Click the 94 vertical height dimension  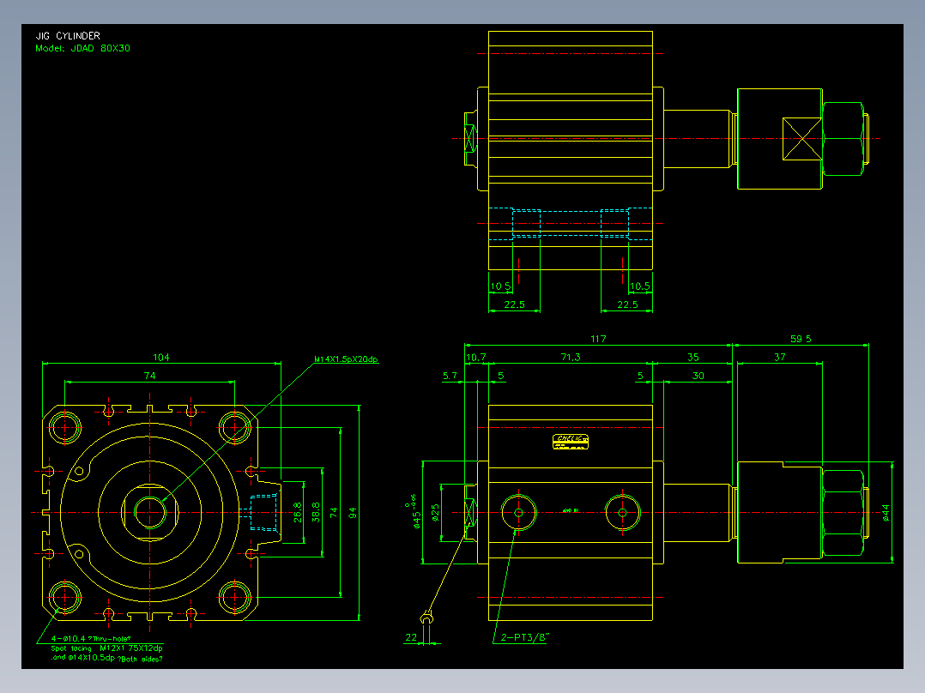tap(353, 513)
